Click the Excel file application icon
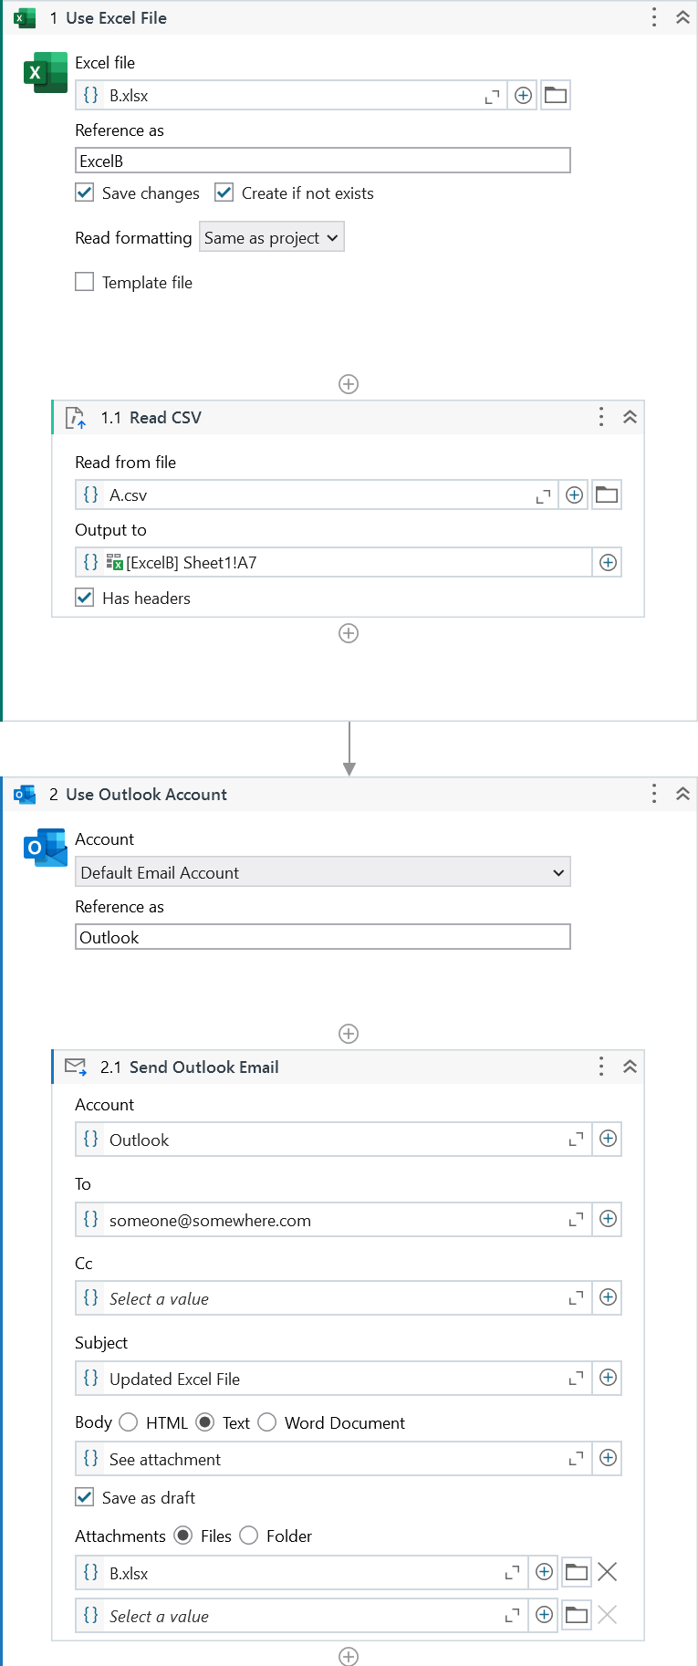 (x=45, y=73)
